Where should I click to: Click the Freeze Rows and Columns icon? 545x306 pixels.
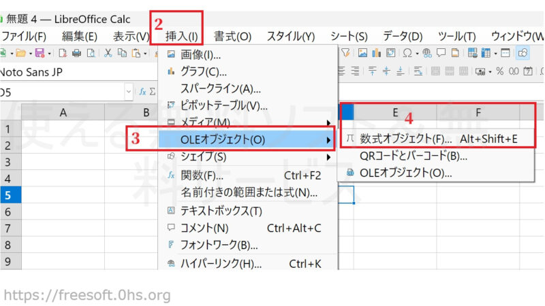click(x=486, y=53)
